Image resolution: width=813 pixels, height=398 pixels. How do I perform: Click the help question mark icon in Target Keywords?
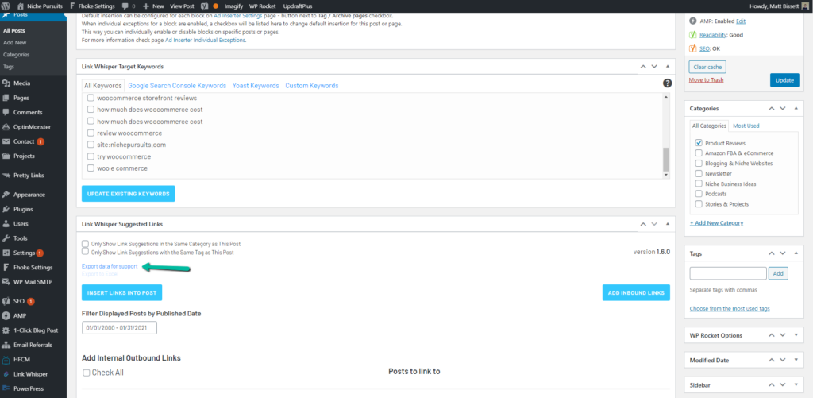pos(667,83)
